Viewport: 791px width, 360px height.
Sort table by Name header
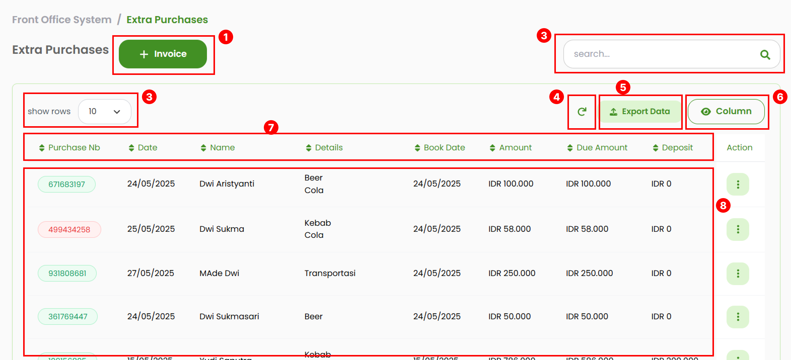[222, 148]
